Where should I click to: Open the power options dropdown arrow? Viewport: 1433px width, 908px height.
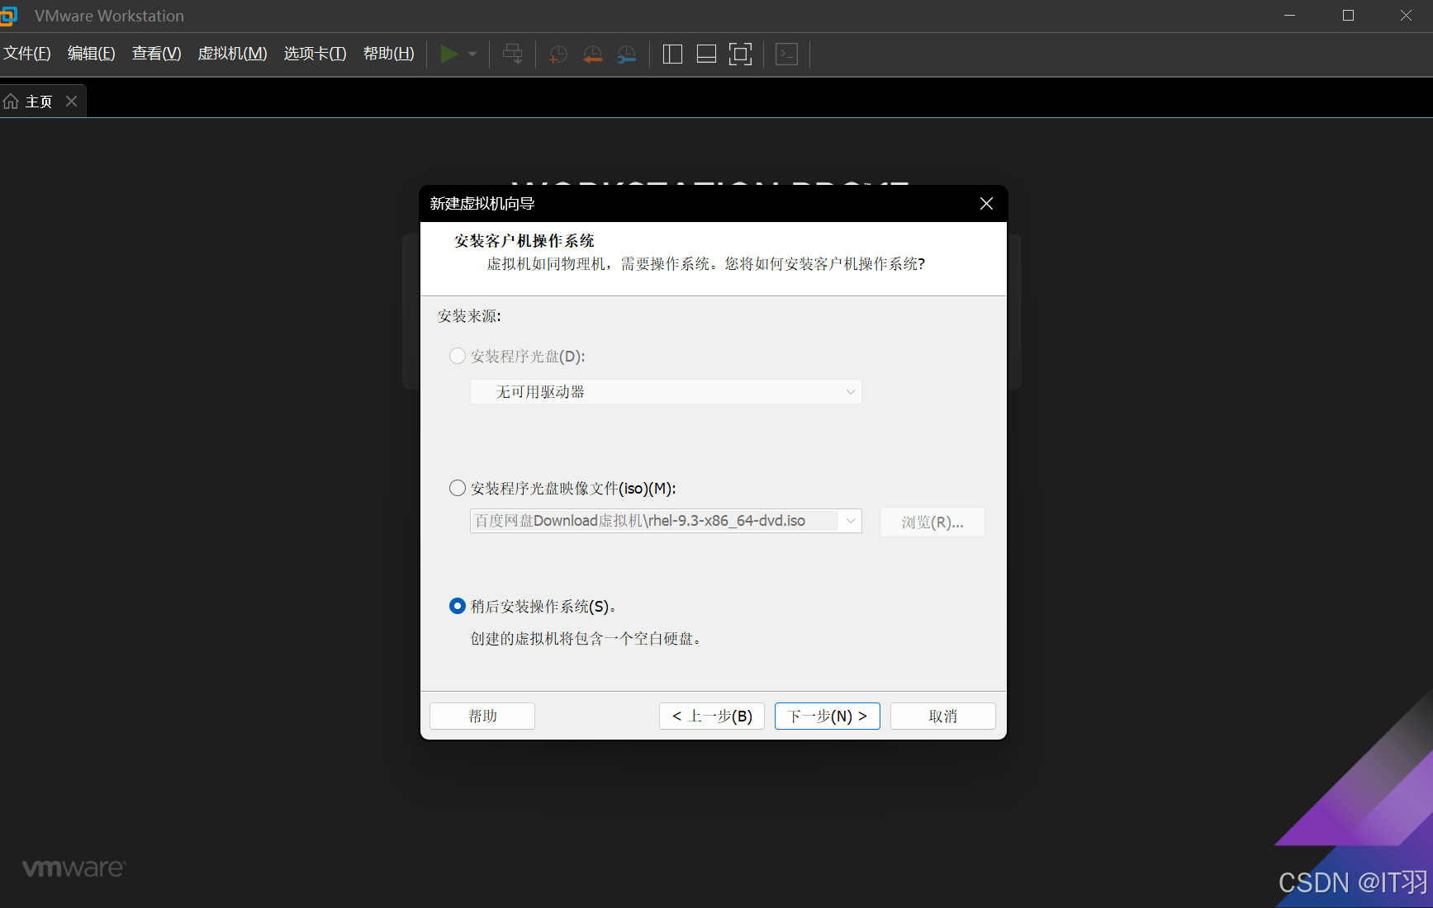(x=472, y=54)
